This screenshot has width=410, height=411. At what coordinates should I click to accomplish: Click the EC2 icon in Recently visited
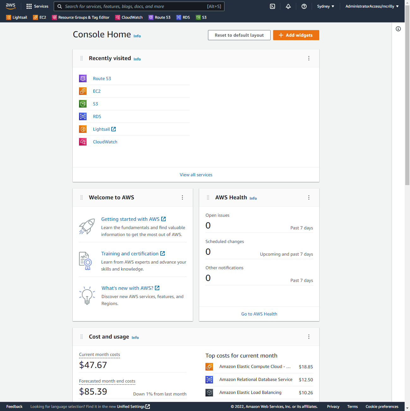click(x=83, y=91)
